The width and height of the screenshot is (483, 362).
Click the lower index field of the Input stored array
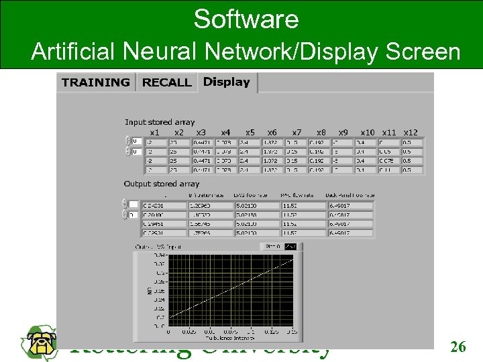click(137, 152)
